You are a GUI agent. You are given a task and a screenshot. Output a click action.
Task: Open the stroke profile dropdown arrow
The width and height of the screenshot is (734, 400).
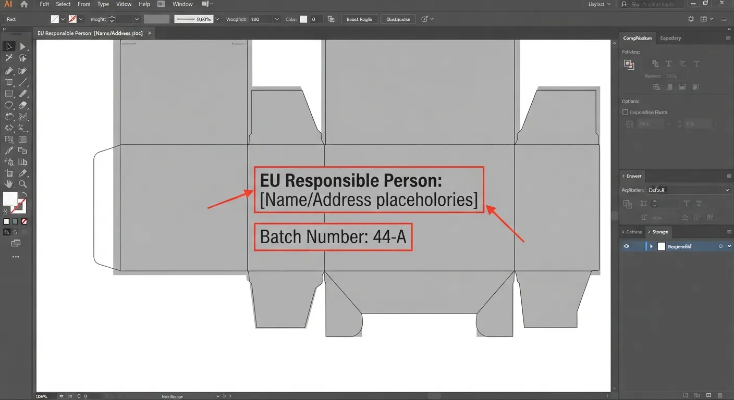pos(217,19)
